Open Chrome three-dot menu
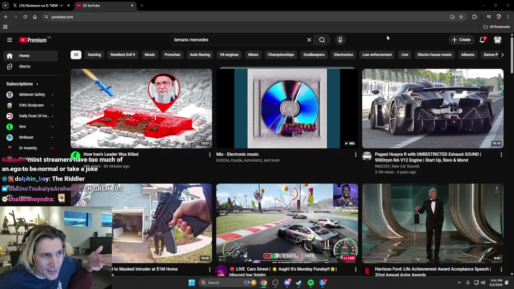514x289 pixels. (508, 17)
